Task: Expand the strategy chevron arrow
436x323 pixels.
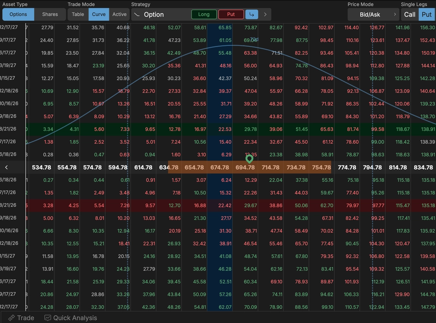Action: [265, 14]
